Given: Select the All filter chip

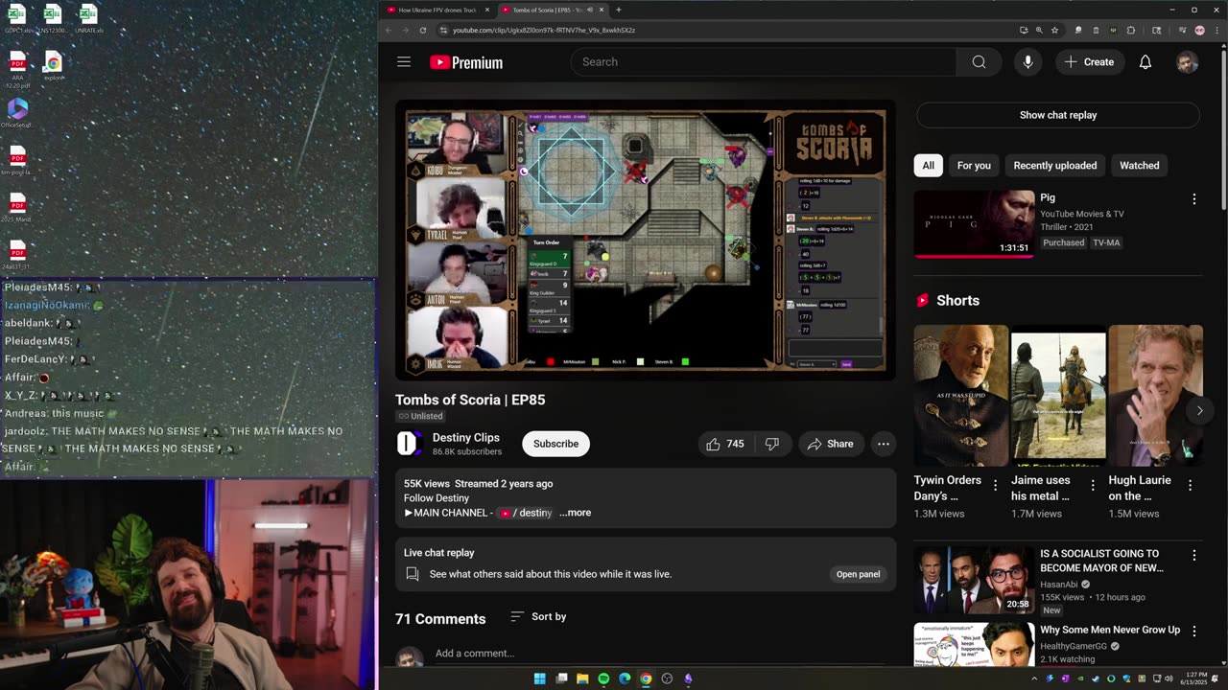Looking at the screenshot, I should [x=928, y=166].
